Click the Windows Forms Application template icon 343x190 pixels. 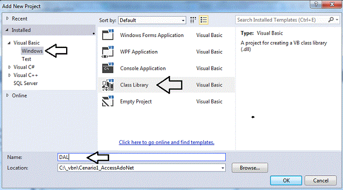coord(108,34)
